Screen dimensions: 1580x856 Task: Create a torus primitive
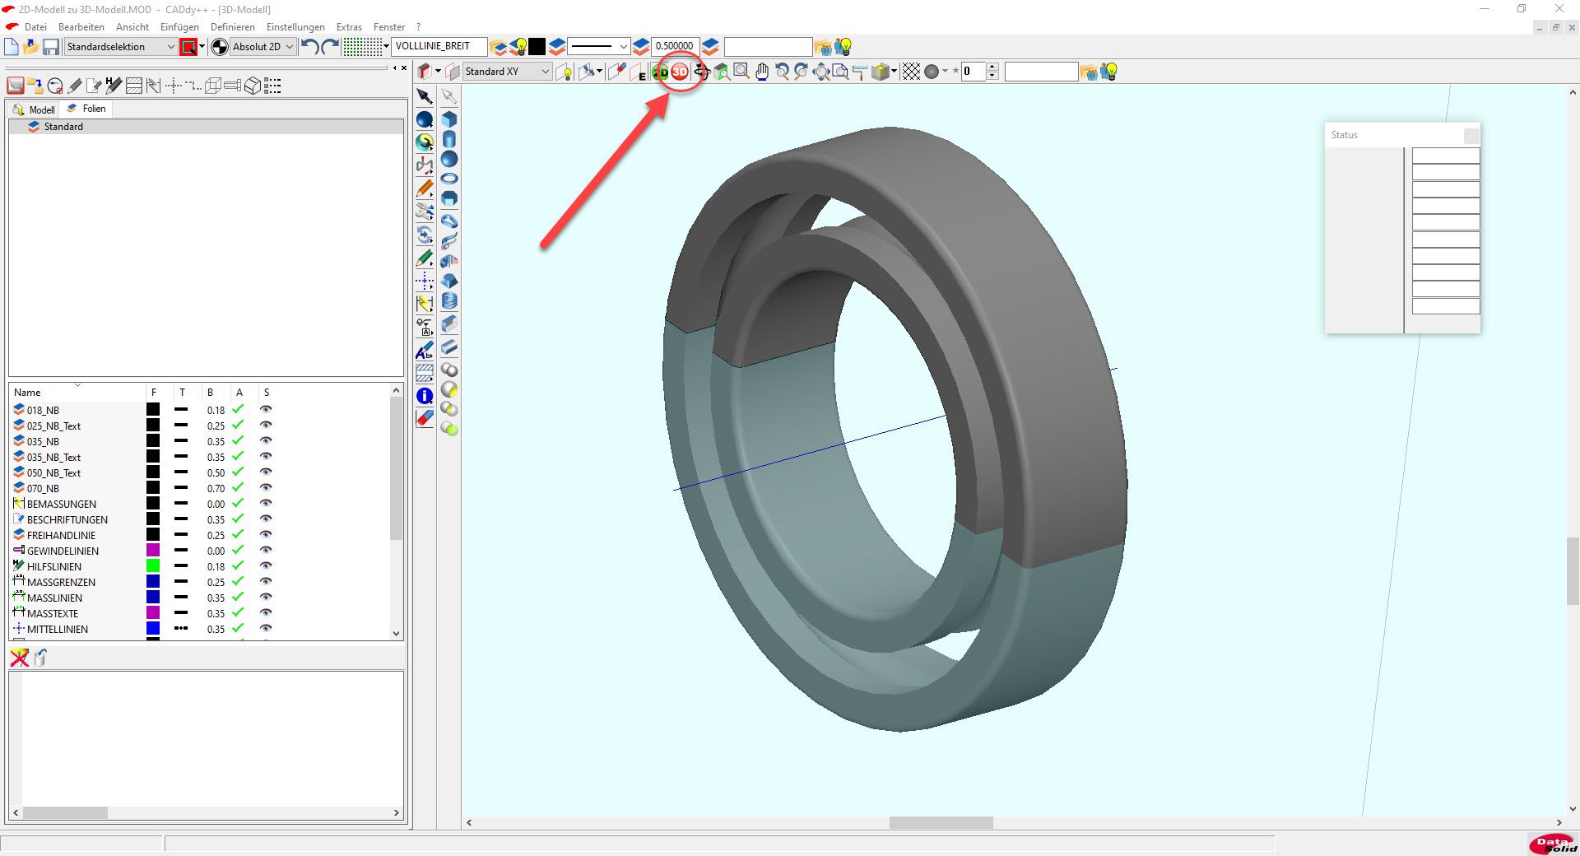click(x=449, y=179)
